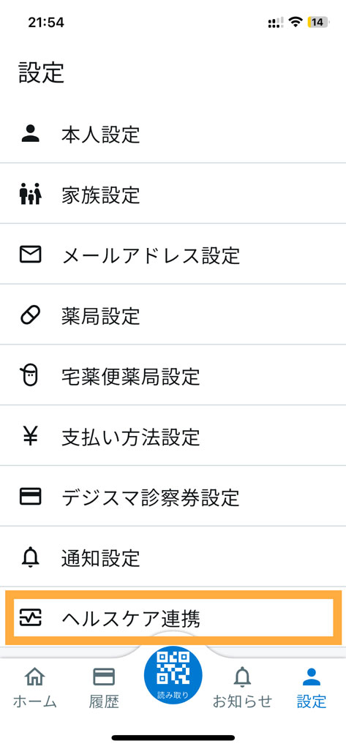Tap the yen icon beside 支払い方法設定
The height and width of the screenshot is (749, 346).
point(31,437)
